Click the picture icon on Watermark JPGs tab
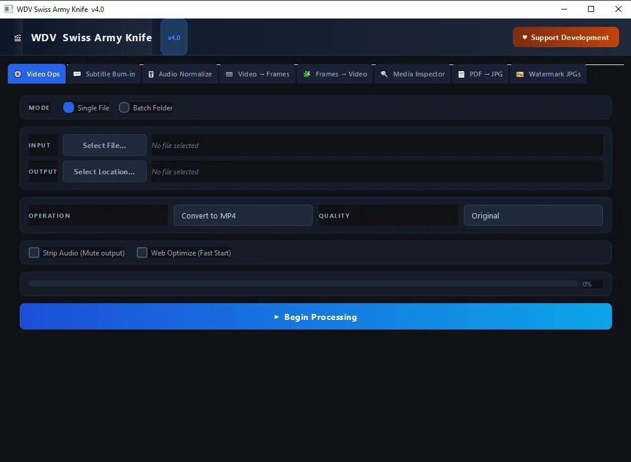The width and height of the screenshot is (631, 462). [520, 74]
